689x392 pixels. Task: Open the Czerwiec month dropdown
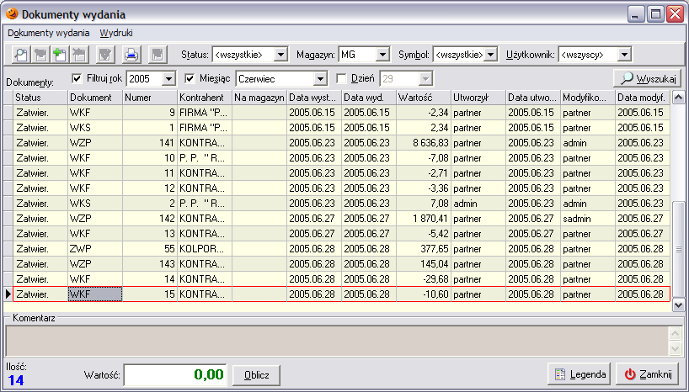pos(320,79)
